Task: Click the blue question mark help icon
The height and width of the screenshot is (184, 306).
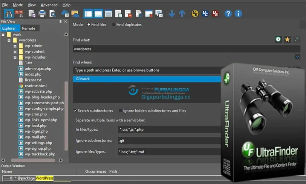Action: tap(228, 13)
